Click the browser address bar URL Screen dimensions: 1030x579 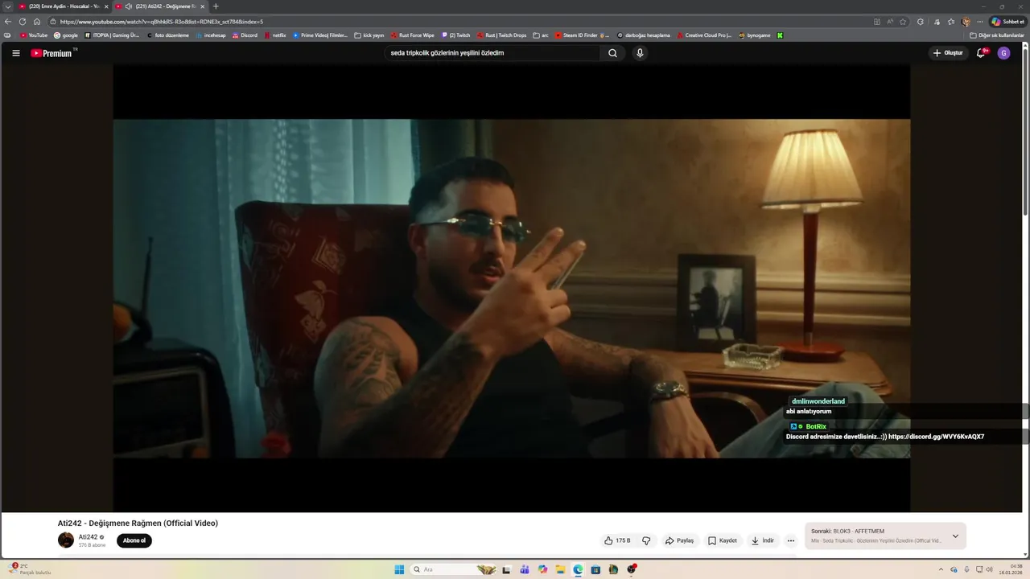161,22
